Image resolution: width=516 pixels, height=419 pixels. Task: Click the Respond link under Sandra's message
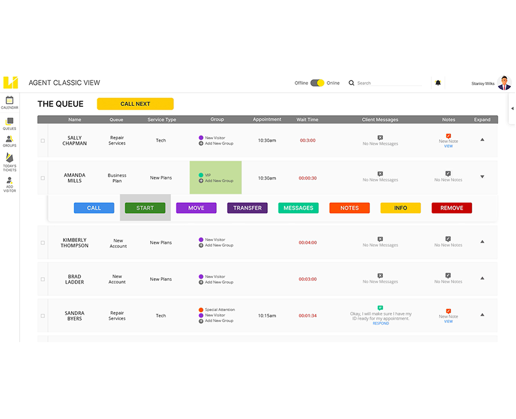click(381, 324)
